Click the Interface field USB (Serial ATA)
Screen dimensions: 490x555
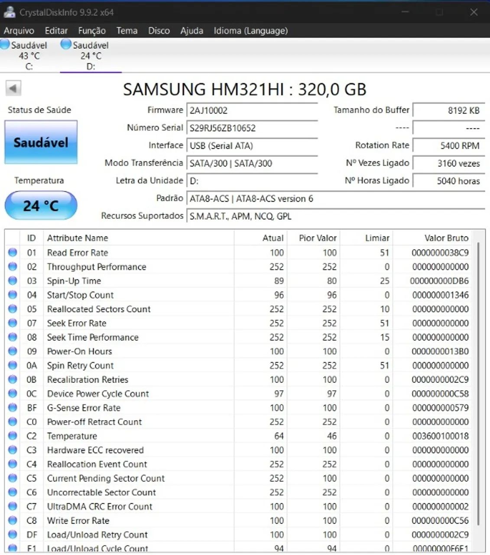pyautogui.click(x=252, y=146)
